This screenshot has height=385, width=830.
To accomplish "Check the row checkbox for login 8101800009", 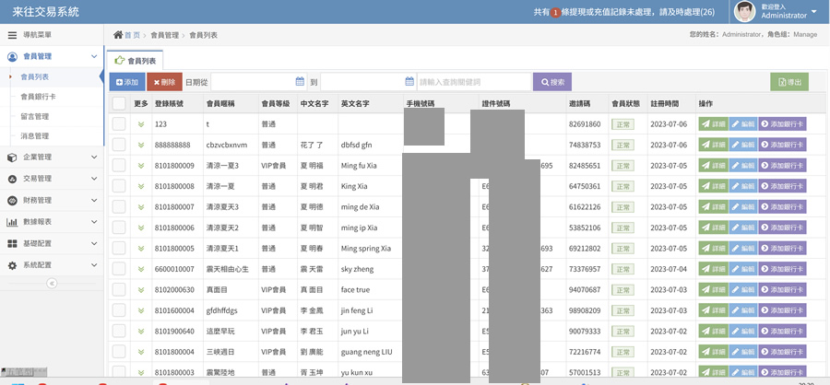I will [x=119, y=166].
